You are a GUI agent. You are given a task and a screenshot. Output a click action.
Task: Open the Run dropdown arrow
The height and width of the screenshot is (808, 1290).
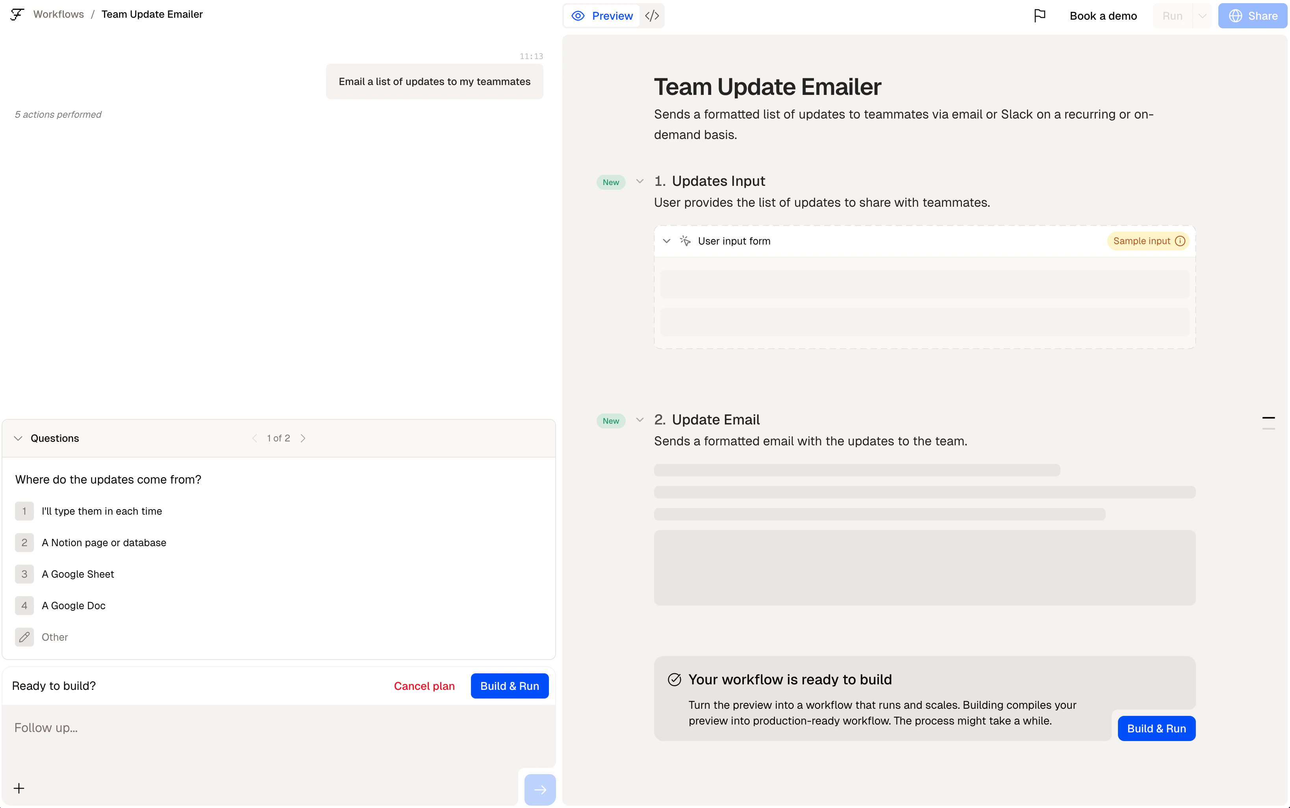click(x=1202, y=16)
